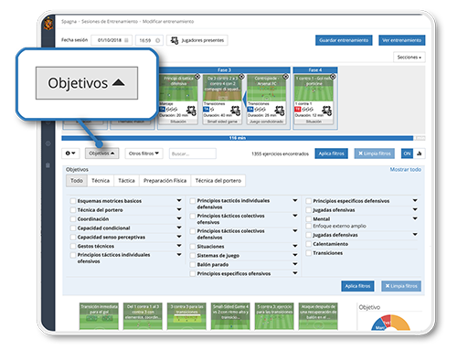The height and width of the screenshot is (350, 457).
Task: Expand the Sistemas de juego arrow
Action: point(295,255)
